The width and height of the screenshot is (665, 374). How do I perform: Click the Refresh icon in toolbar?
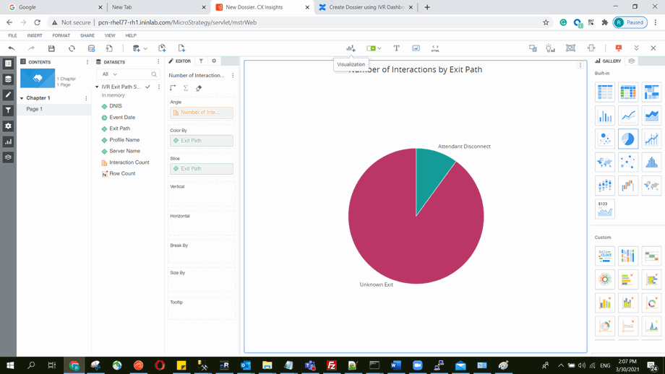click(x=72, y=48)
